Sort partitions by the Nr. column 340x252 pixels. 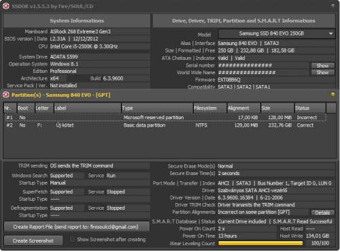(x=10, y=108)
